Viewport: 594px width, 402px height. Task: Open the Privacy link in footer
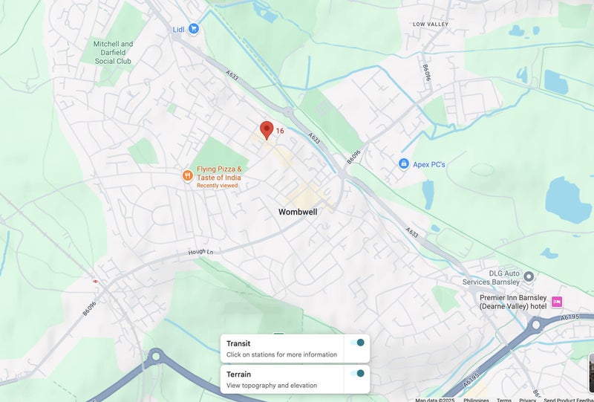(x=527, y=400)
